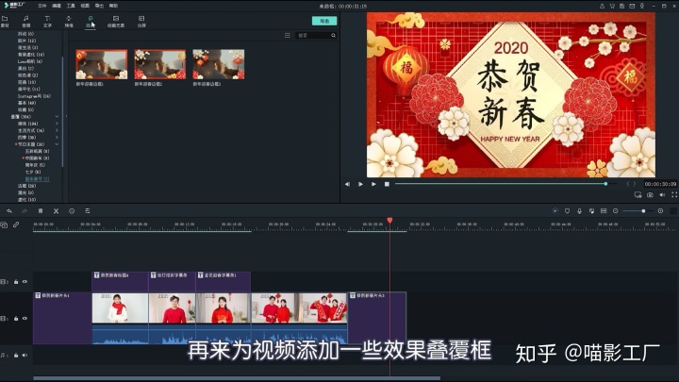Lock the audio track padlock
The height and width of the screenshot is (382, 679).
(x=16, y=356)
